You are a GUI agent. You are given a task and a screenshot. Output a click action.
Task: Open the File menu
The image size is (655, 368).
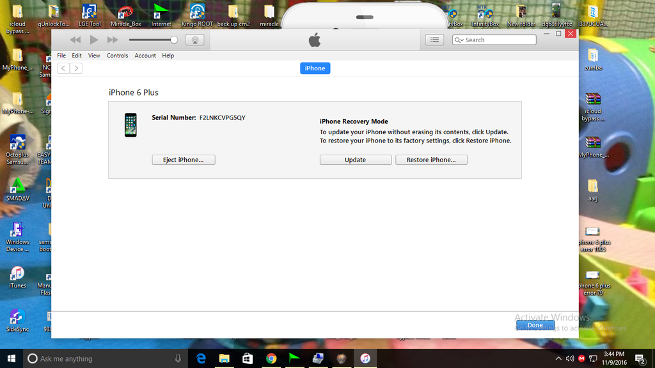point(61,56)
